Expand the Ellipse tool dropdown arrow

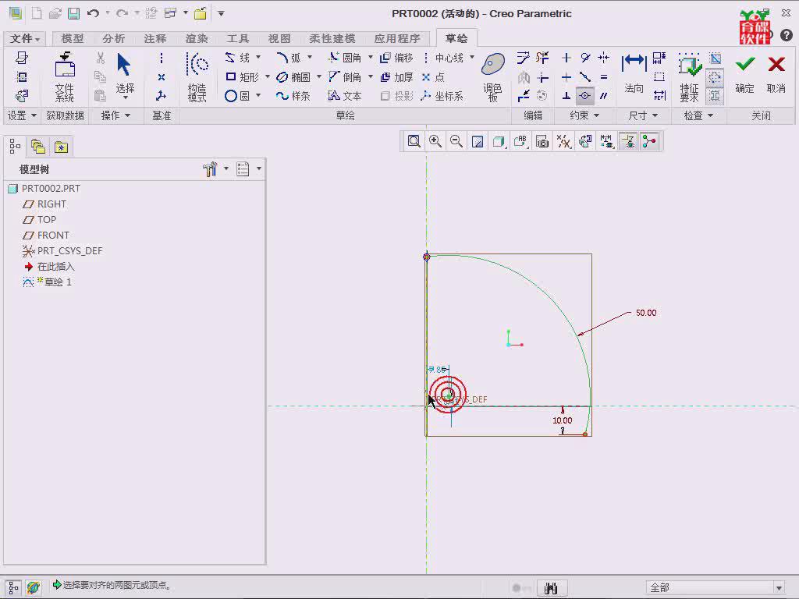[x=319, y=76]
